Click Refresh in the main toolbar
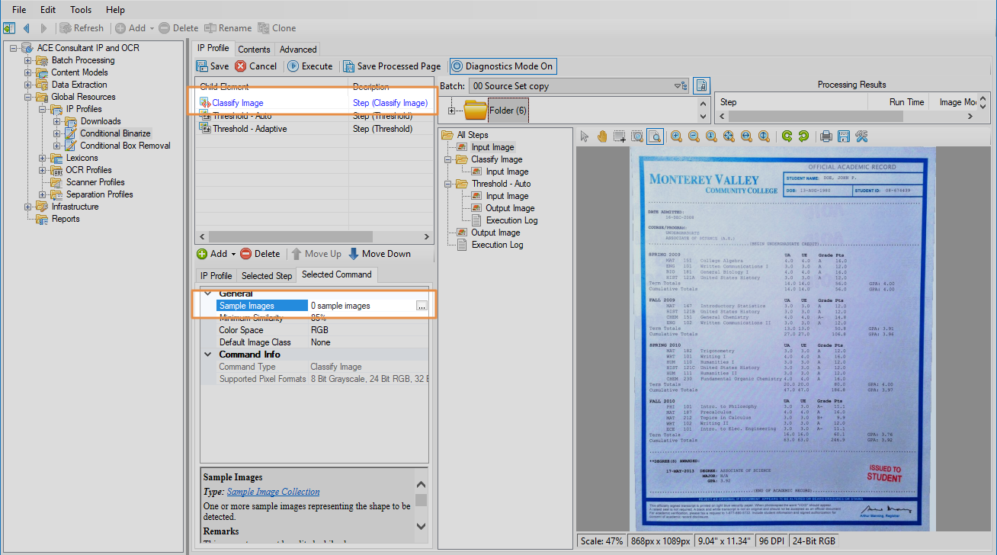This screenshot has width=997, height=555. (82, 28)
